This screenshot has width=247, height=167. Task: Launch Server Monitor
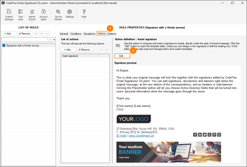click(x=58, y=14)
